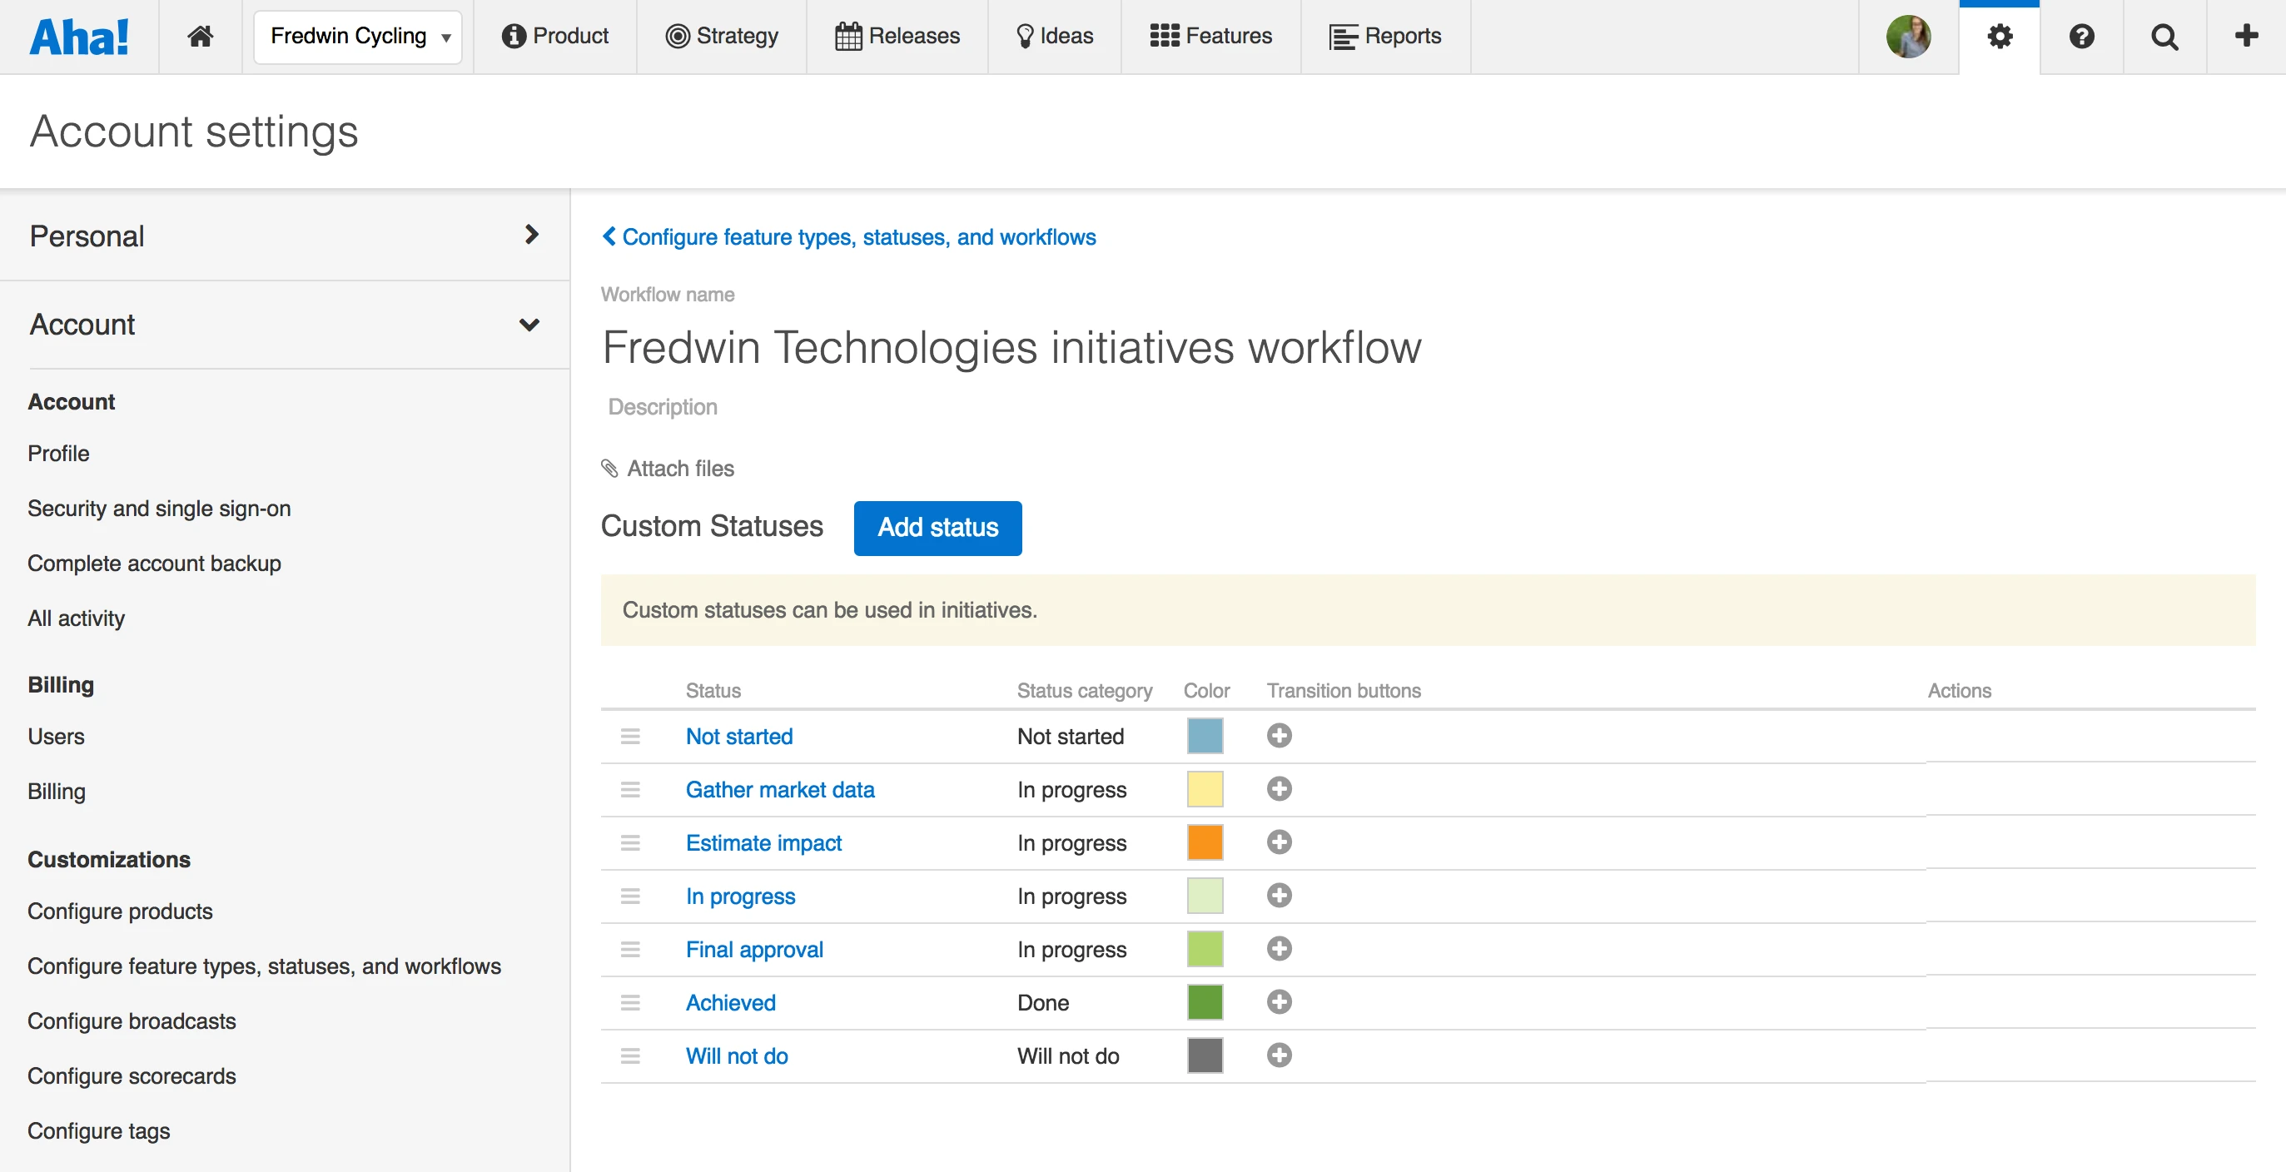Click the Add status button

937,528
